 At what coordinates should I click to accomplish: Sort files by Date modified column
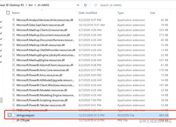point(88,13)
